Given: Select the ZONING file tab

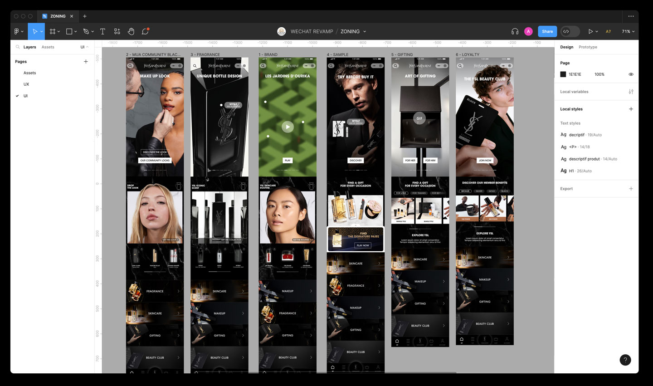Looking at the screenshot, I should pyautogui.click(x=58, y=16).
